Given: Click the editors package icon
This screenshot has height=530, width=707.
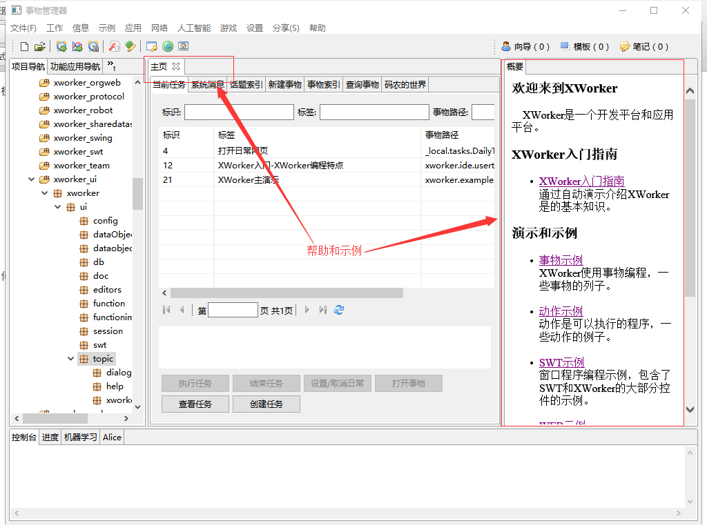Looking at the screenshot, I should tap(84, 290).
